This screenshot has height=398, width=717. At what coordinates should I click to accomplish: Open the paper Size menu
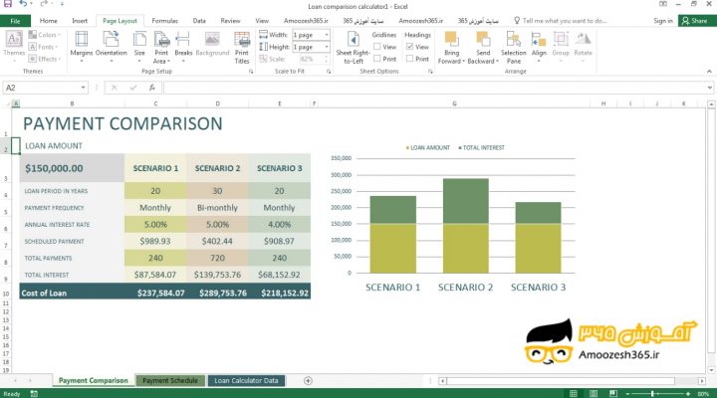[139, 47]
